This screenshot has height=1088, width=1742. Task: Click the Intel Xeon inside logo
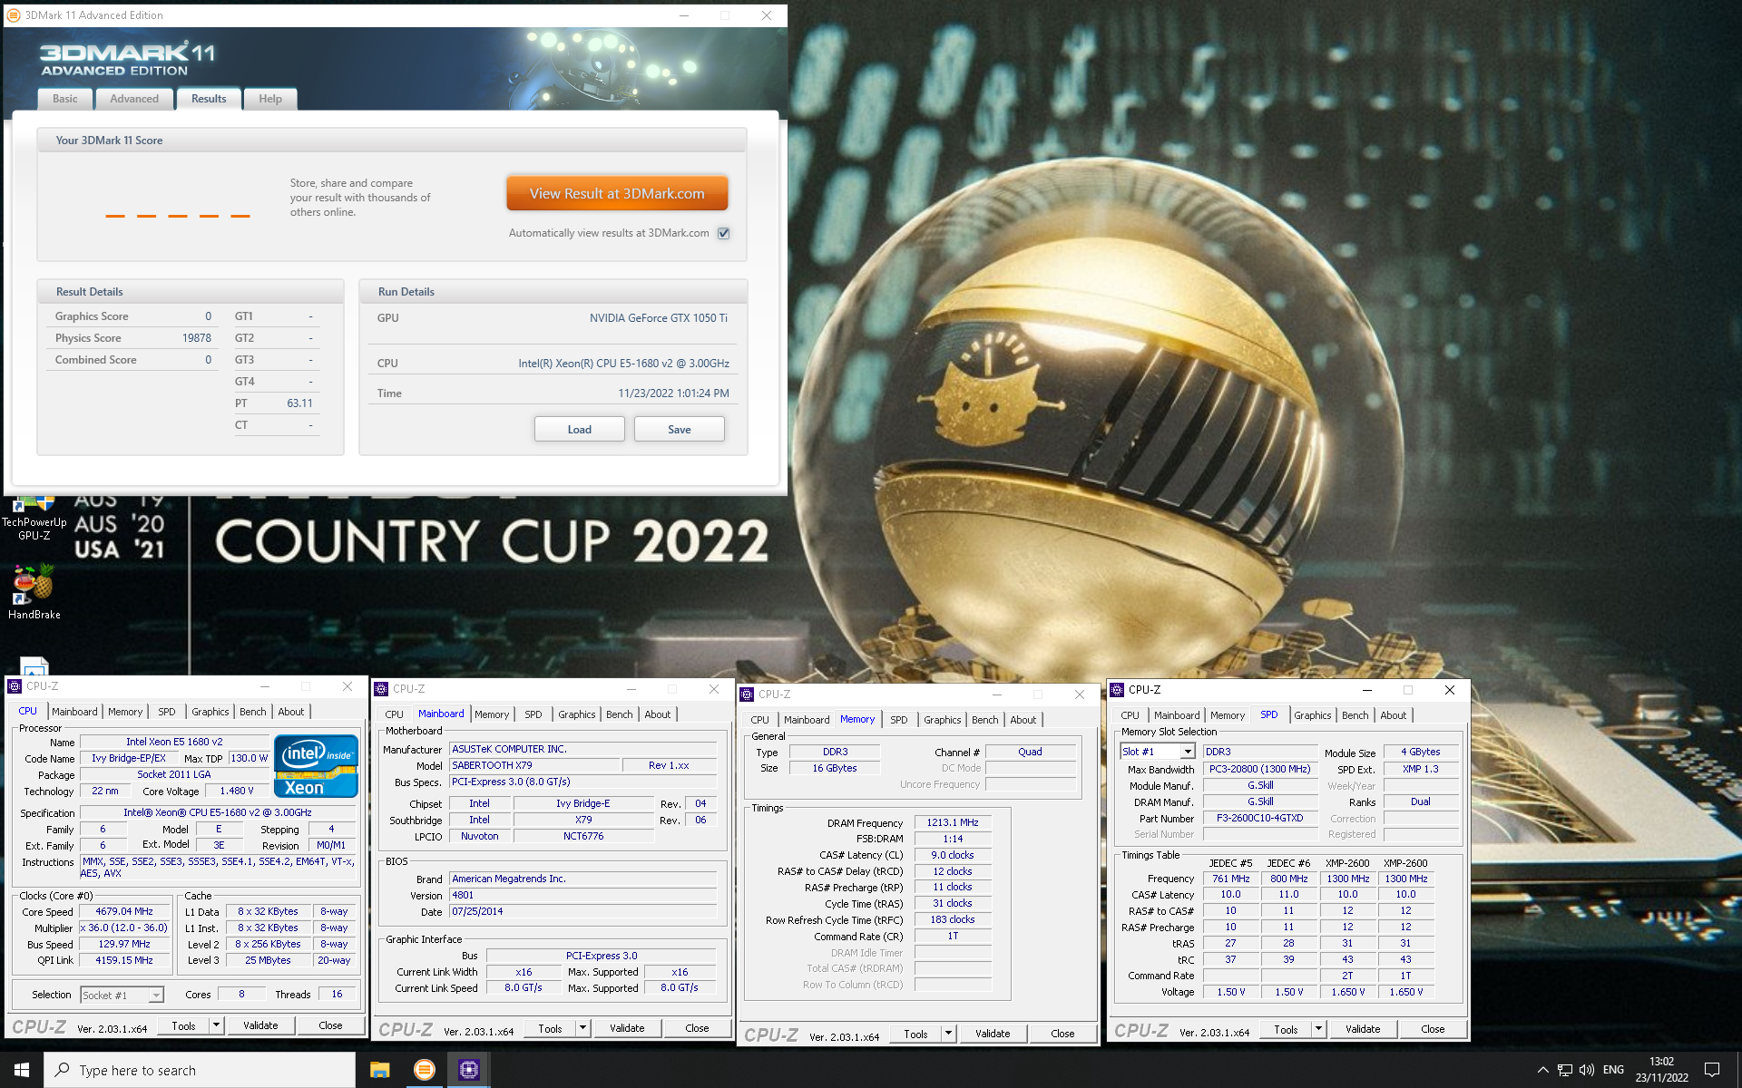point(316,767)
